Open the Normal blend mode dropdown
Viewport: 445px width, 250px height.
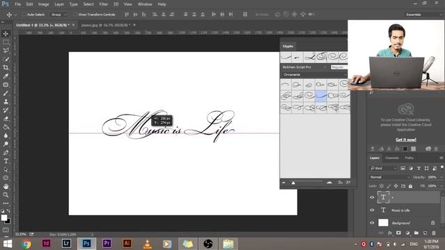[389, 177]
